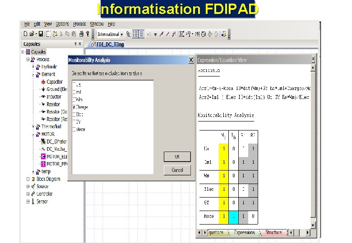Click Equation View scrollbar up arrow
The height and width of the screenshot is (243, 352).
pyautogui.click(x=313, y=67)
